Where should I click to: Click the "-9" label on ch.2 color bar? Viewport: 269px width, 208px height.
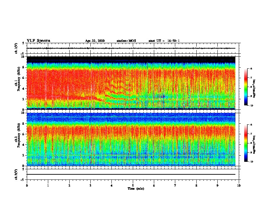click(251, 152)
